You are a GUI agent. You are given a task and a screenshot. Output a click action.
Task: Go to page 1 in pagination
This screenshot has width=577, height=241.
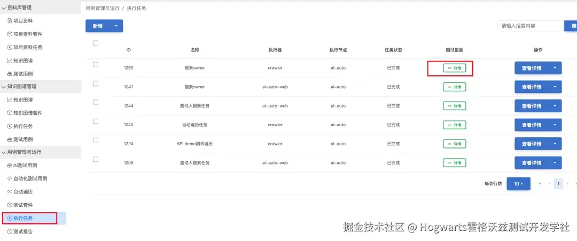pos(558,183)
